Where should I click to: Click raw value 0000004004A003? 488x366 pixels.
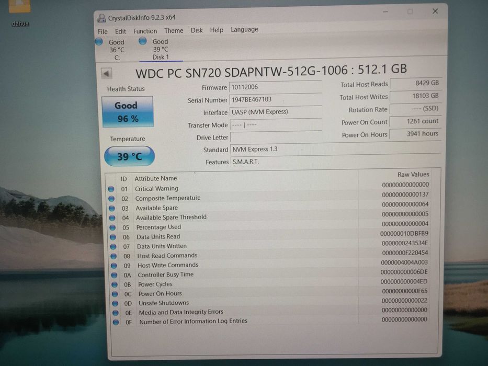(404, 262)
